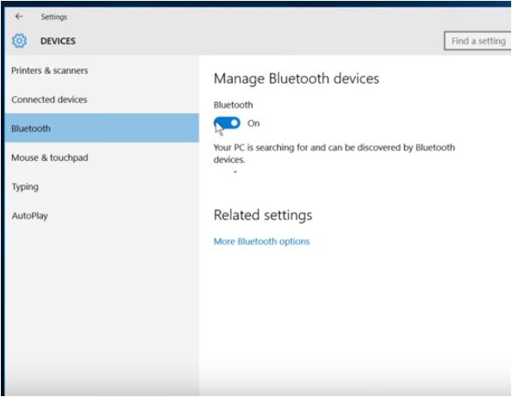Open Mouse & touchpad settings
This screenshot has width=512, height=397.
(x=102, y=158)
